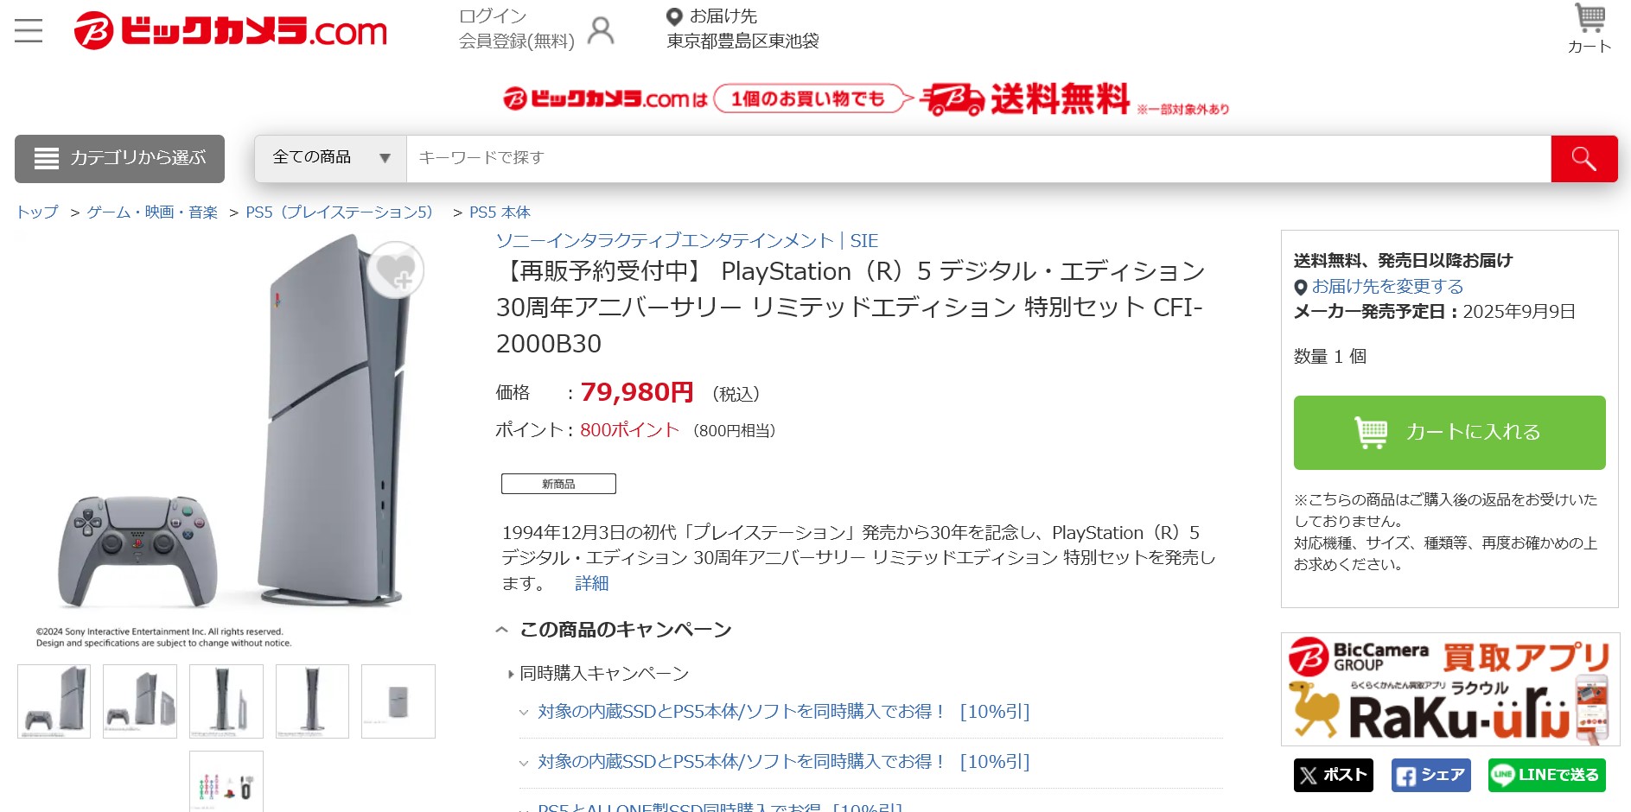
Task: Open the 詳細 details link
Action: pyautogui.click(x=592, y=583)
